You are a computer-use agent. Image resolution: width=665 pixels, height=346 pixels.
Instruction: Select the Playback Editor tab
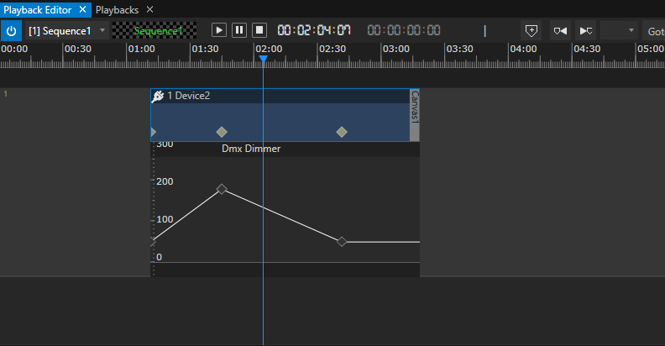37,10
